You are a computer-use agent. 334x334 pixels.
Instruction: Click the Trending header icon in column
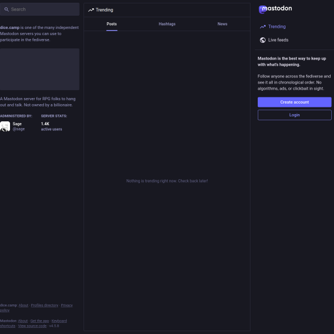[x=91, y=10]
